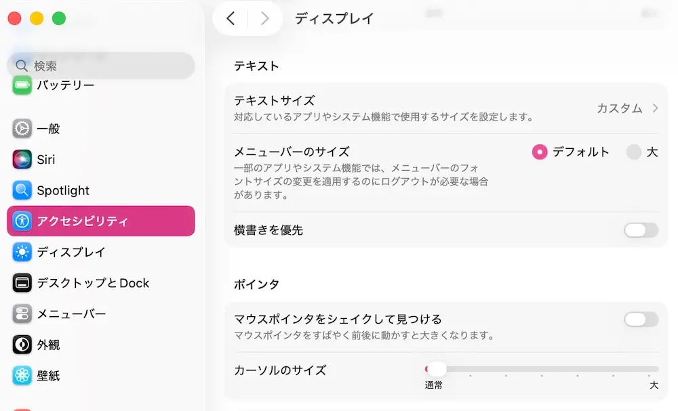The image size is (678, 411).
Task: Click the back navigation chevron
Action: (x=231, y=18)
